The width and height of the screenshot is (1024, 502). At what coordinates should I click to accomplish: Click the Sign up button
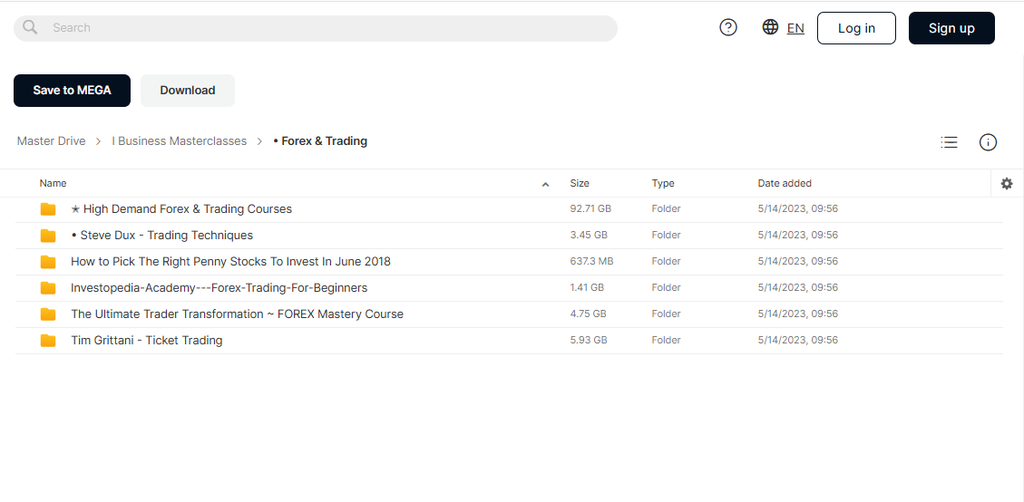tap(951, 28)
